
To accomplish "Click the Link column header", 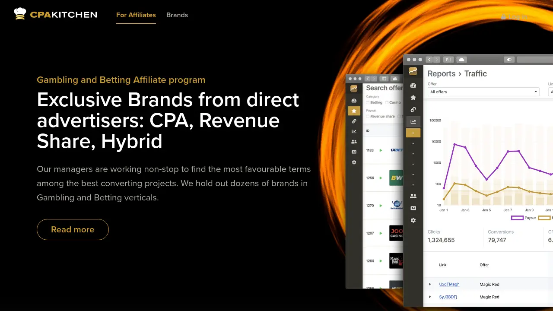I will click(443, 265).
